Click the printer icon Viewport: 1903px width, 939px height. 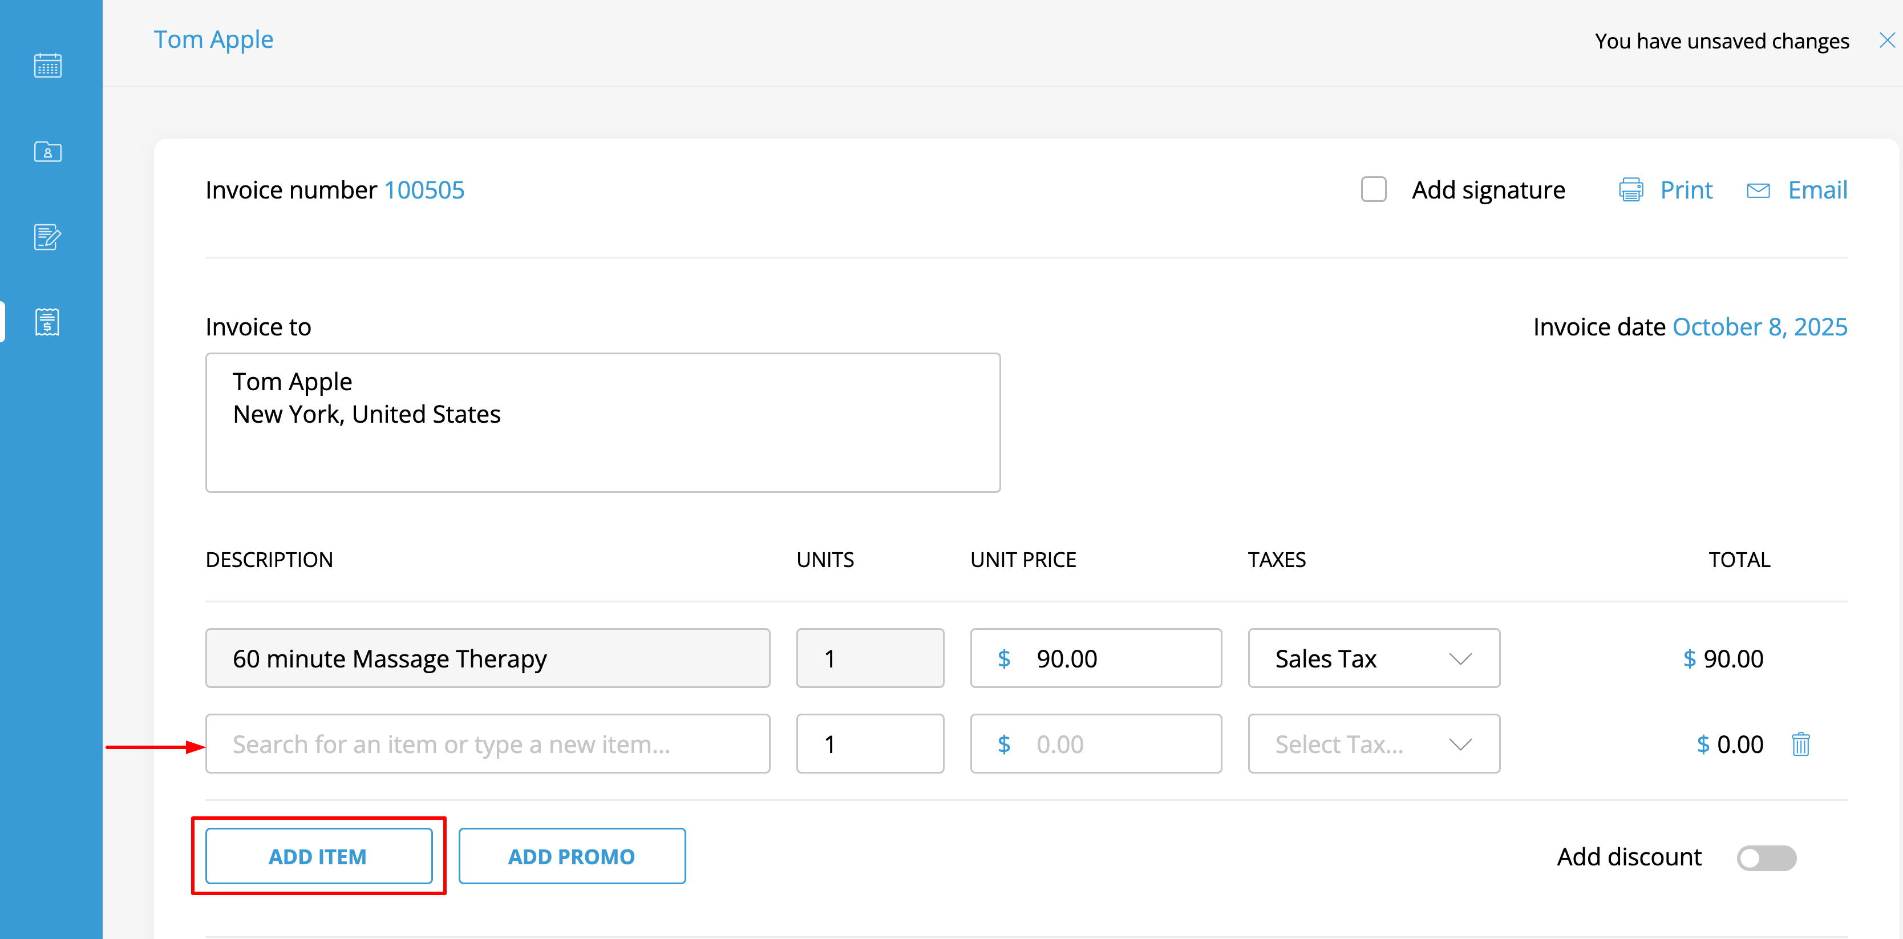(1630, 191)
